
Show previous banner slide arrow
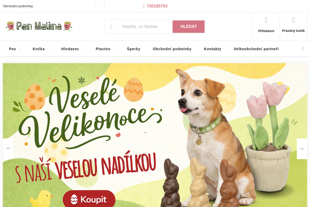pyautogui.click(x=8, y=149)
